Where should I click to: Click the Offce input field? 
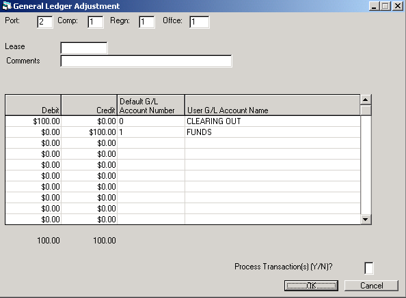[x=199, y=22]
